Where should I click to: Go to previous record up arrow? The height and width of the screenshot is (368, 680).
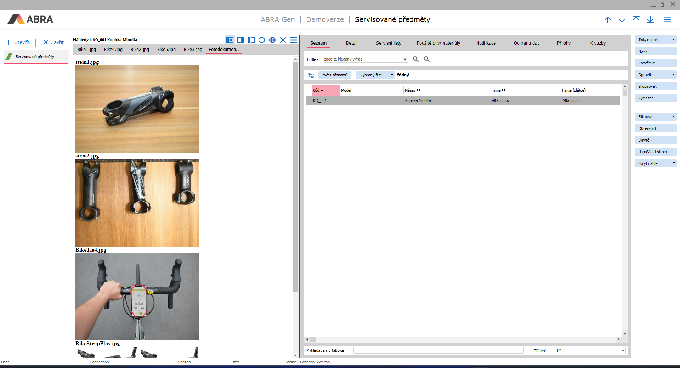[608, 20]
